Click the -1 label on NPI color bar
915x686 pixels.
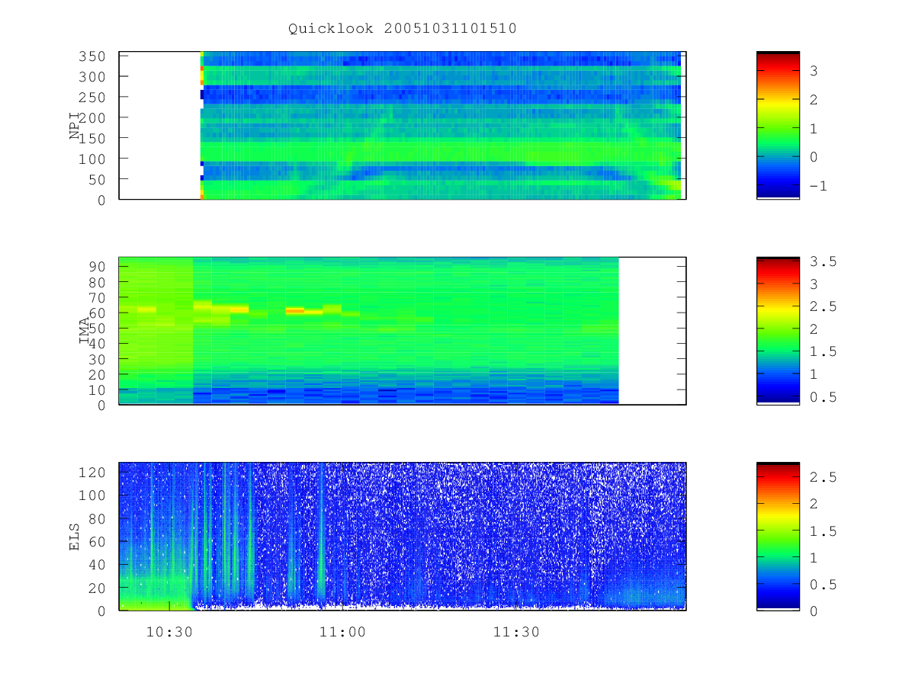(819, 186)
